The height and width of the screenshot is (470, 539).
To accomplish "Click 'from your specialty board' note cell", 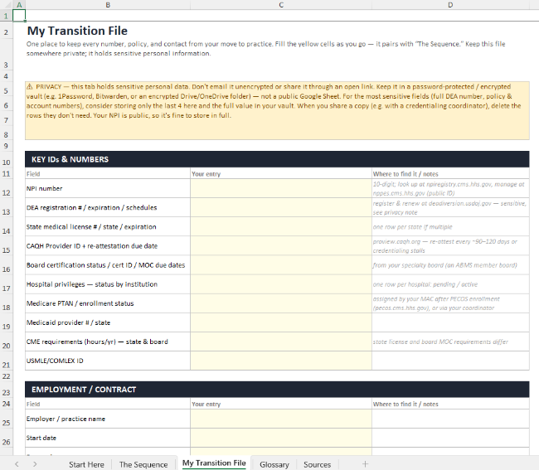I will click(450, 265).
